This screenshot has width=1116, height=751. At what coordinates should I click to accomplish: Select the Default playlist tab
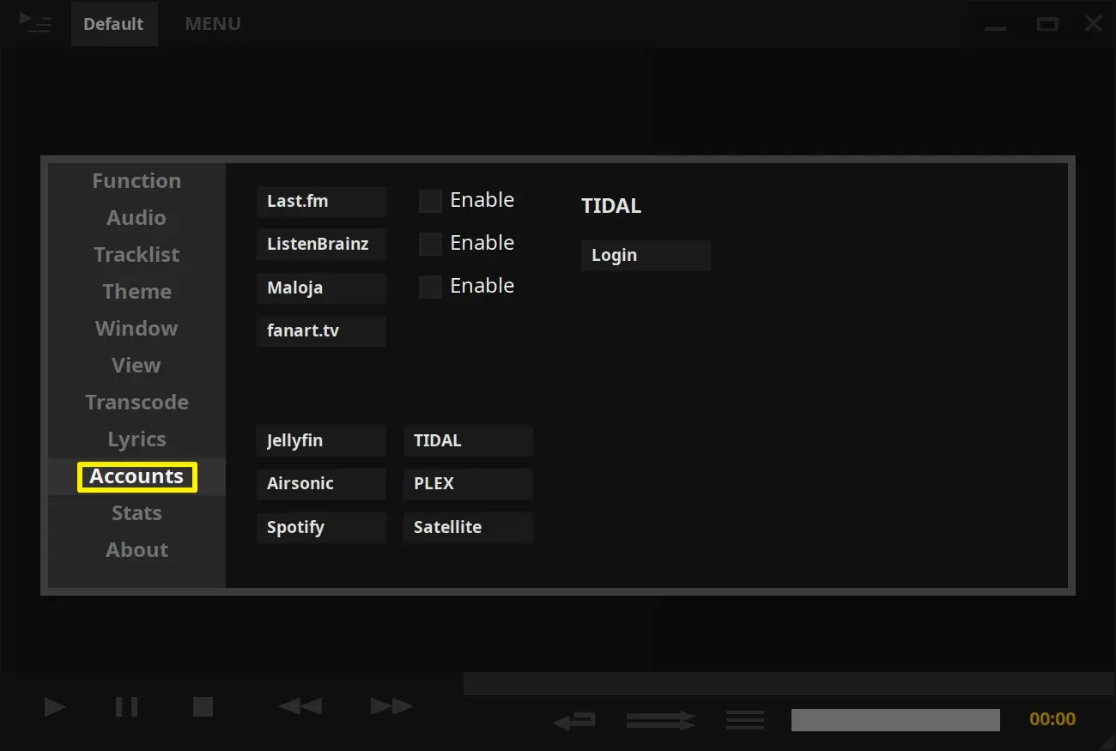click(114, 24)
